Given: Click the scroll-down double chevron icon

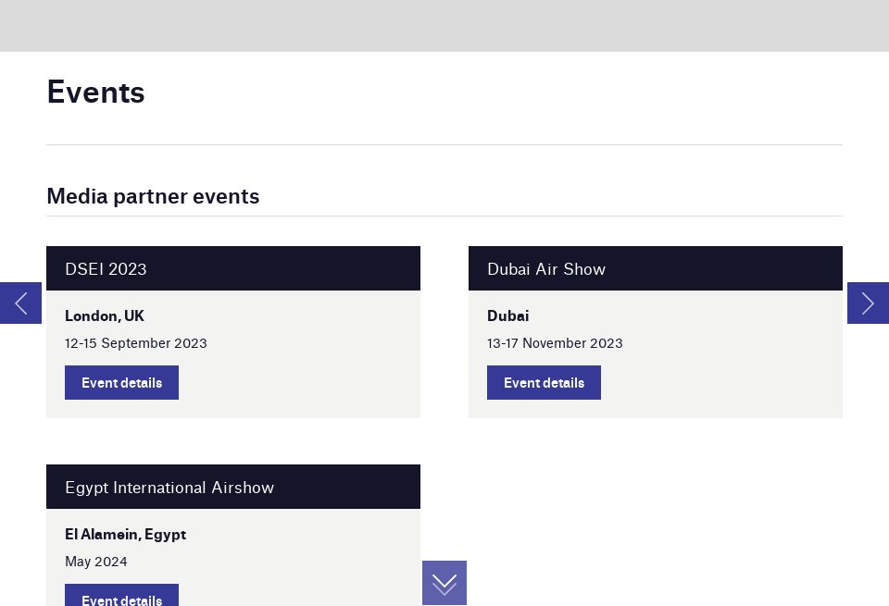Looking at the screenshot, I should pos(444,583).
